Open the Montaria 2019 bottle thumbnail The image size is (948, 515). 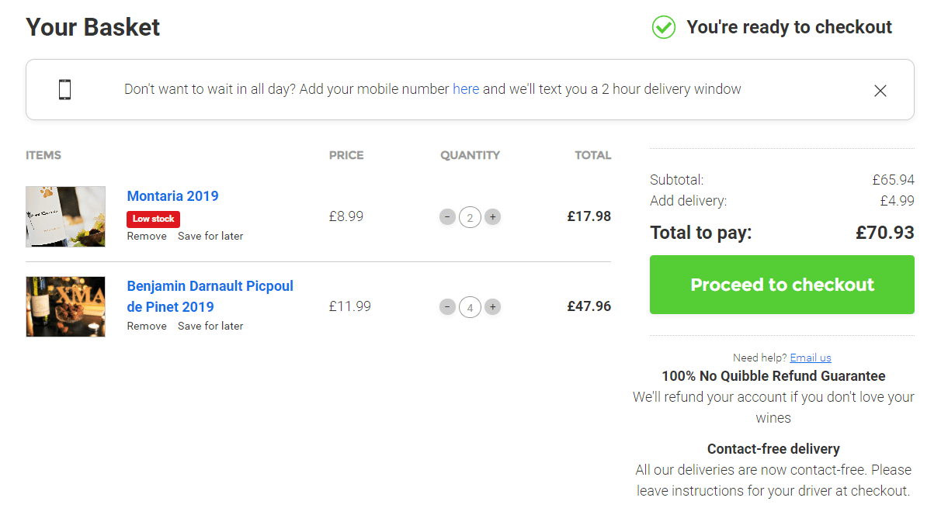(65, 216)
